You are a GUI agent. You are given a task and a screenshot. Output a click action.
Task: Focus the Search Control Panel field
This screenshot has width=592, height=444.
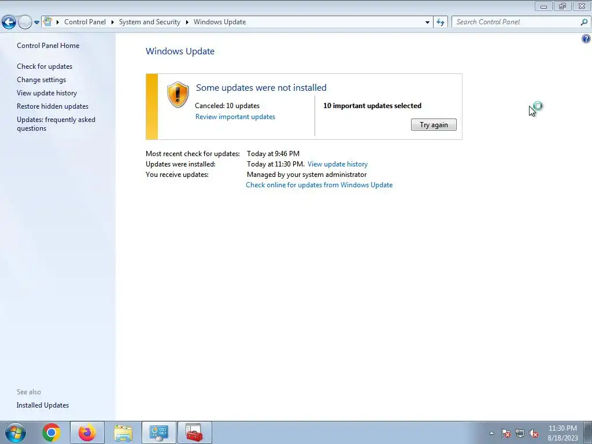516,22
